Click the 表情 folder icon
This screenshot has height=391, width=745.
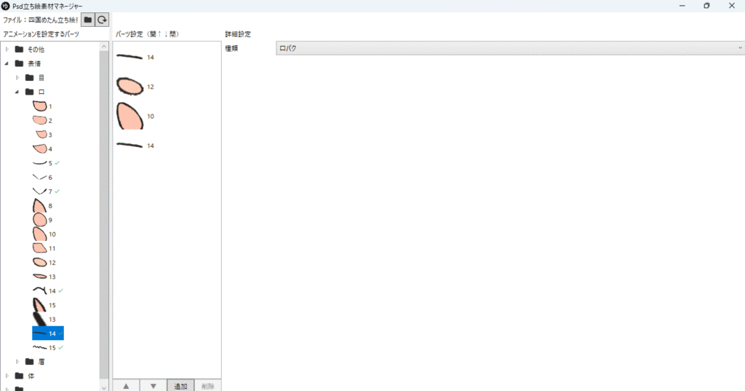coord(19,63)
